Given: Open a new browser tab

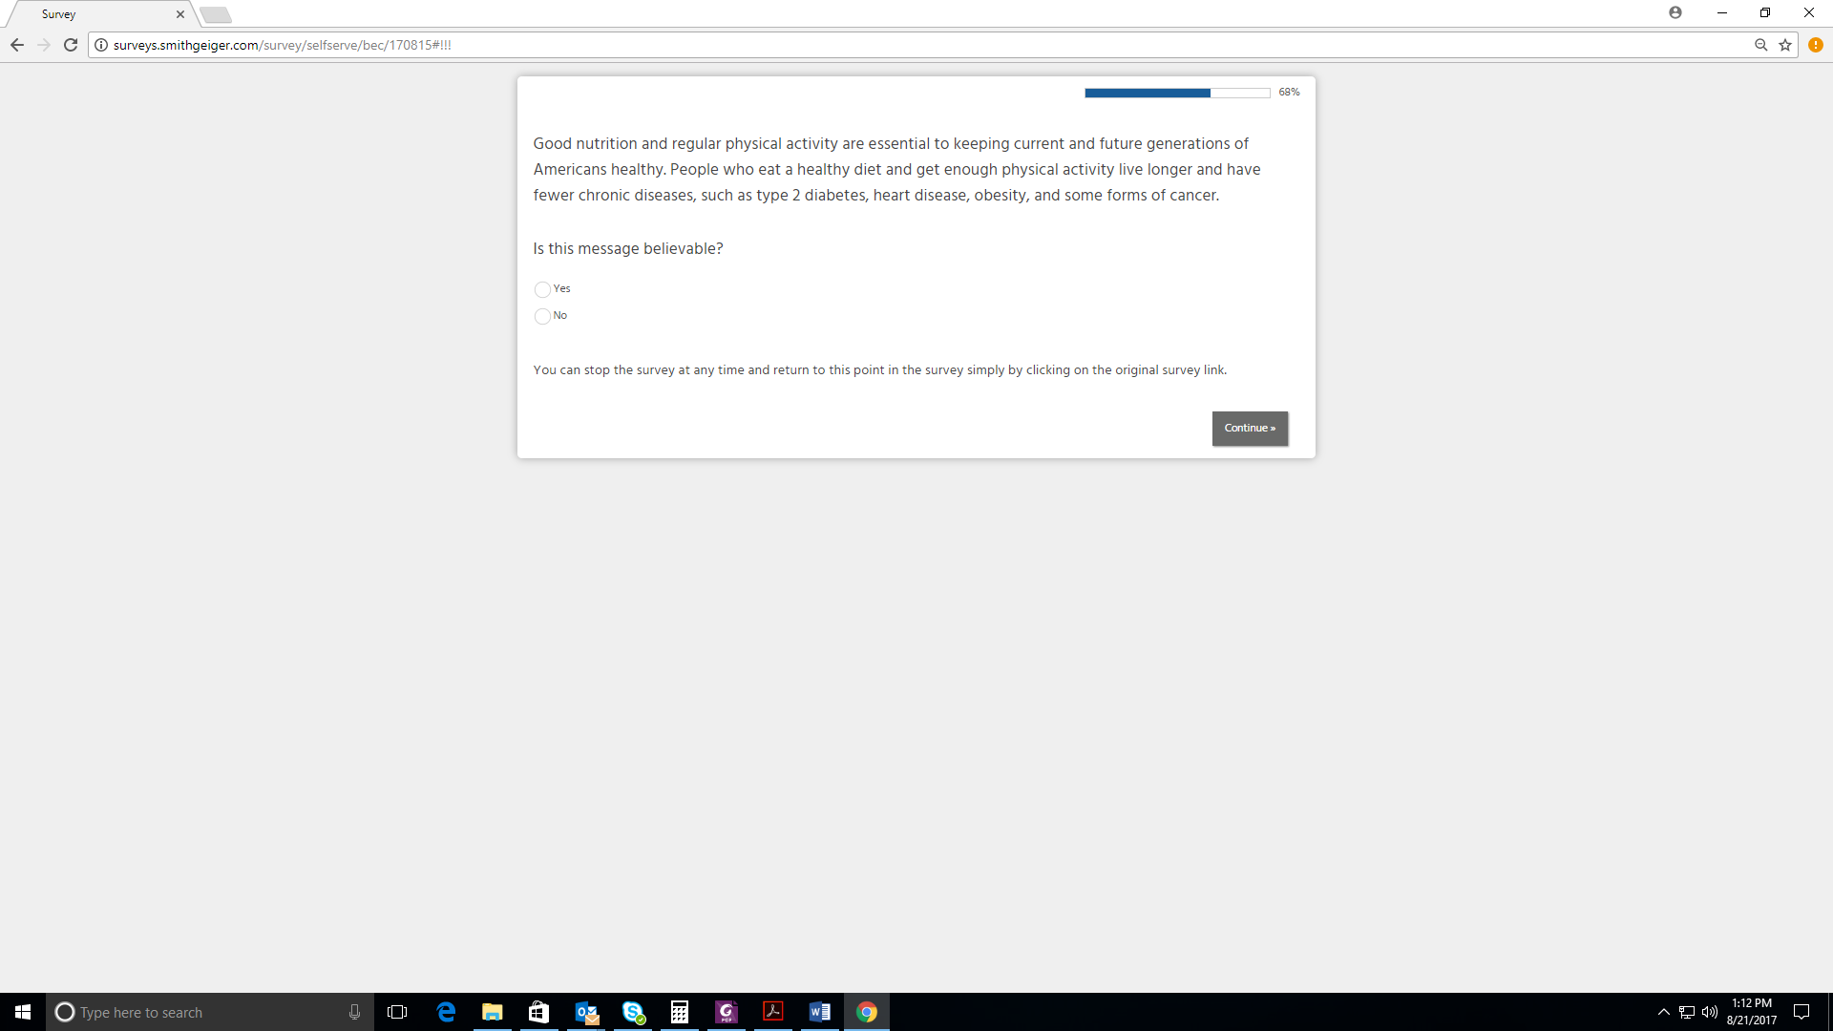Looking at the screenshot, I should (x=216, y=14).
